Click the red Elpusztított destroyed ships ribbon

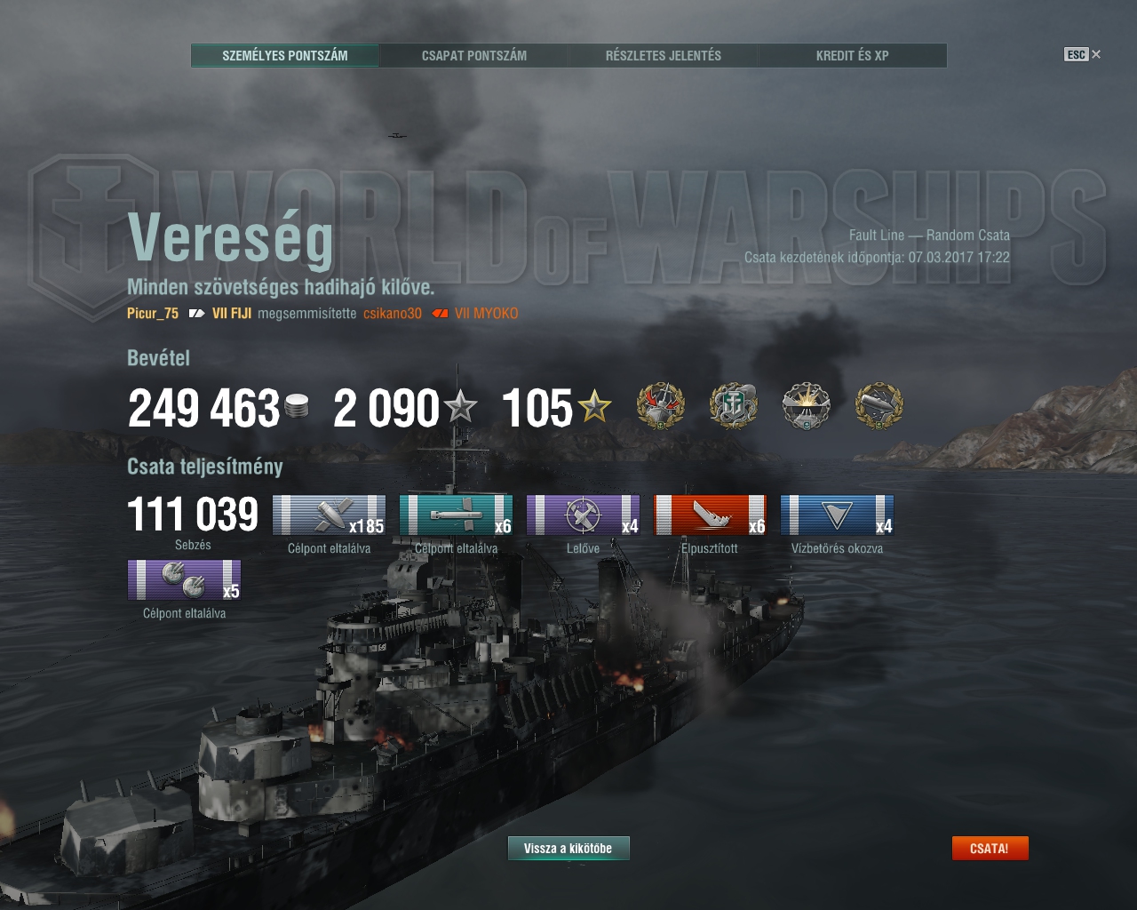(711, 515)
